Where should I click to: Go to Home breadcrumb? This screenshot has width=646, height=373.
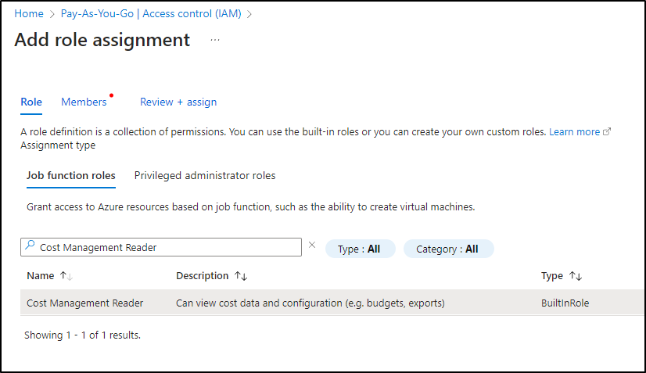[x=29, y=13]
